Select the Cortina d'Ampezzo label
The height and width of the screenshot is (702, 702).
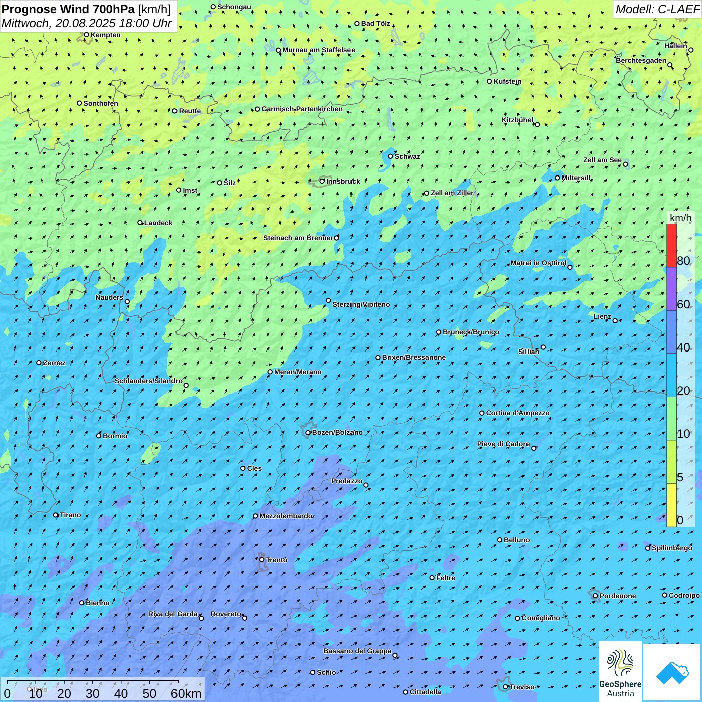(518, 413)
